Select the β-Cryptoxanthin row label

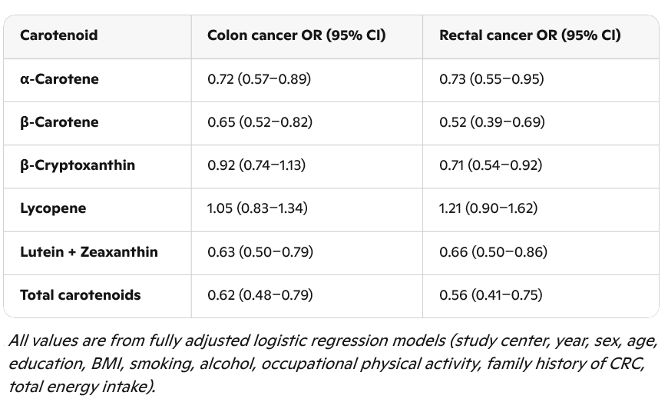pyautogui.click(x=78, y=165)
